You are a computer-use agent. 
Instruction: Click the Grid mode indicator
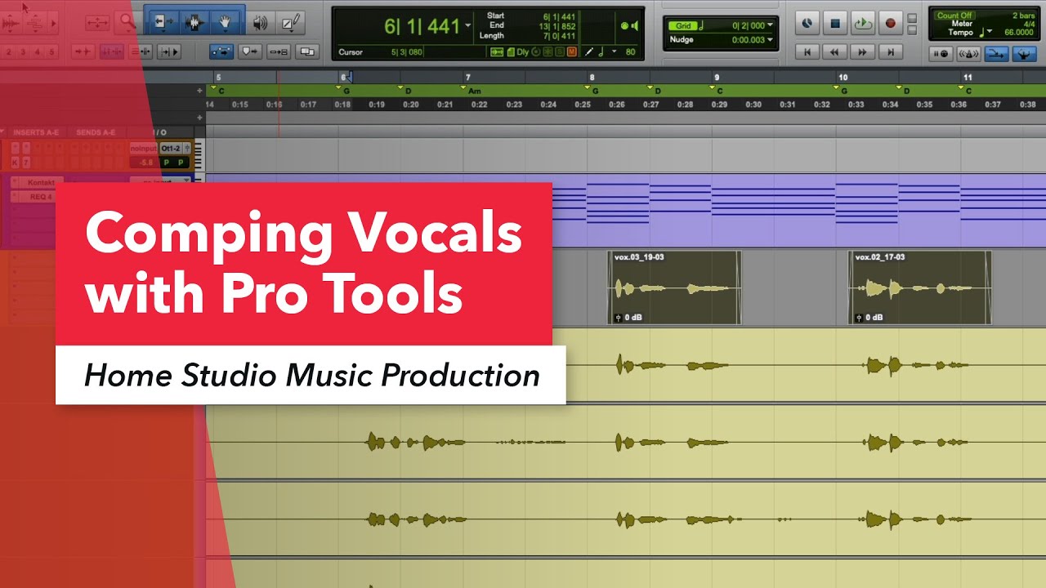683,26
